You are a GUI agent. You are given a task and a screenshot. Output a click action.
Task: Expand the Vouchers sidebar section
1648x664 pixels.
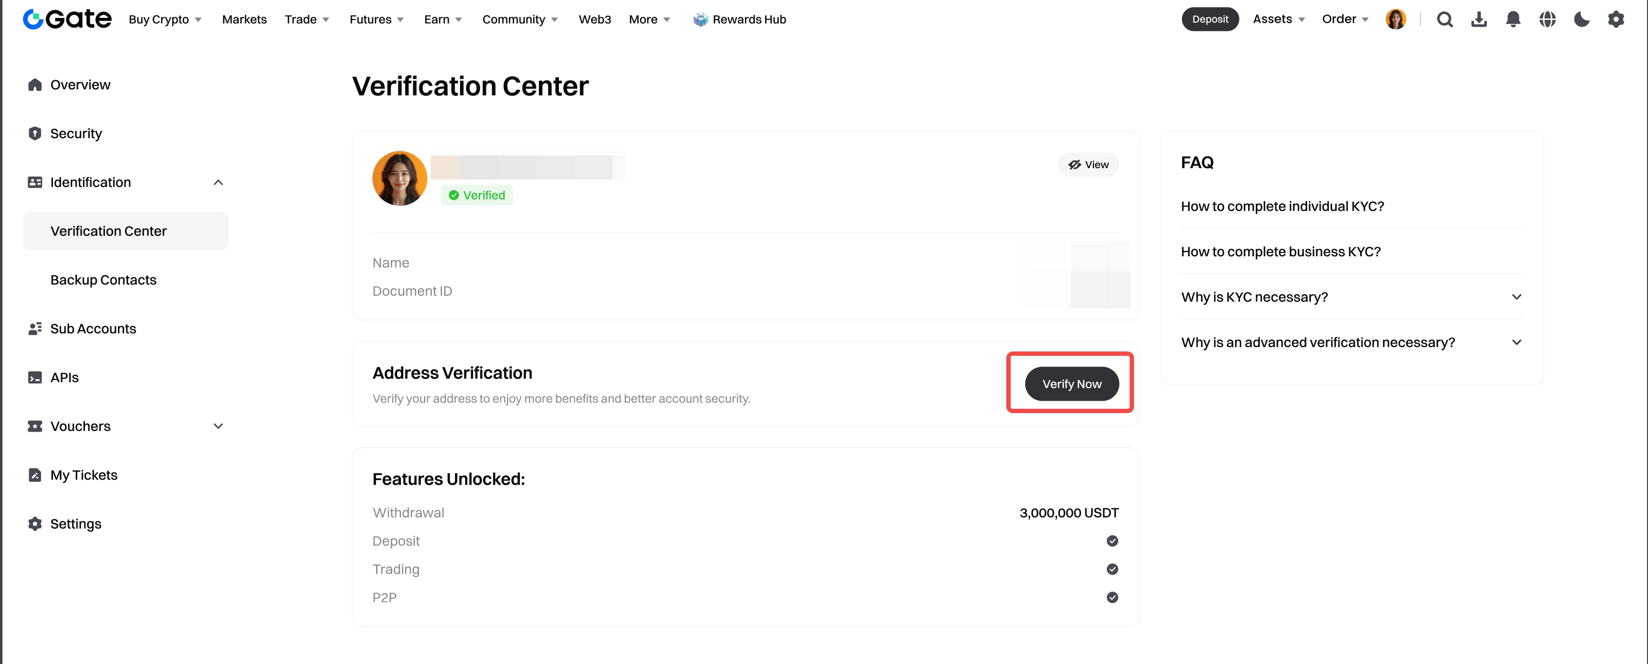[x=218, y=426]
